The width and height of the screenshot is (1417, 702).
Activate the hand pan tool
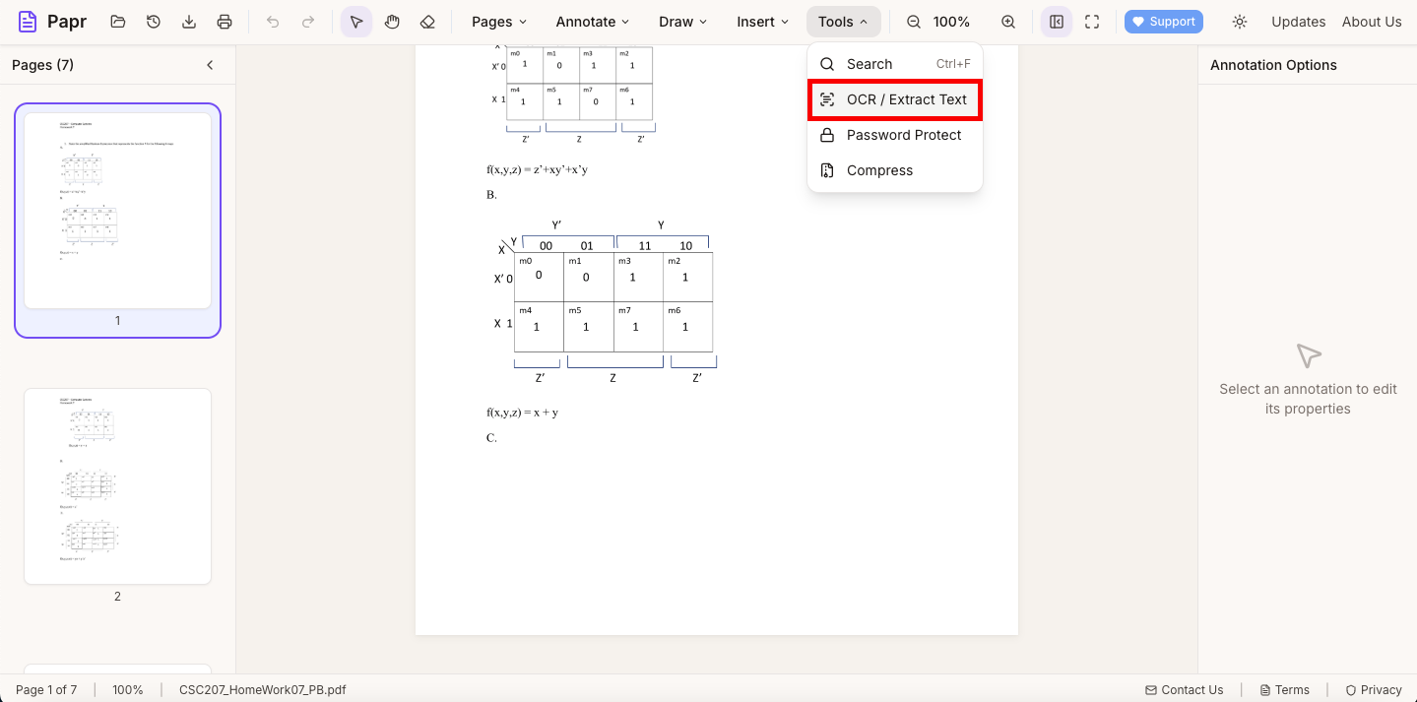pos(391,21)
